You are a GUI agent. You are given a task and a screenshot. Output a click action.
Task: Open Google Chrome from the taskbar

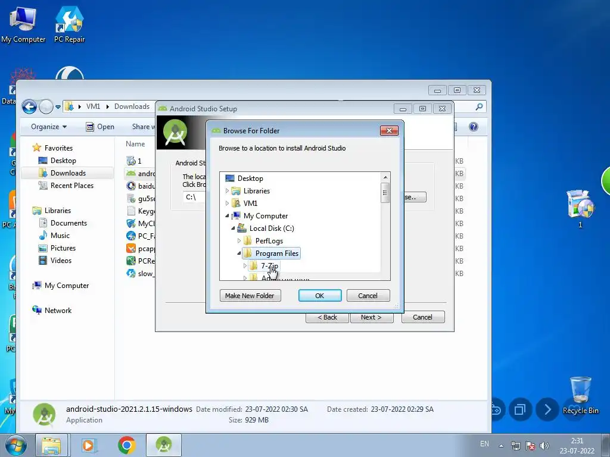(126, 445)
